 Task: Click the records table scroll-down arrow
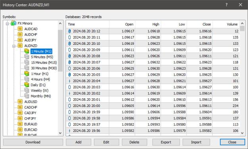click(242, 133)
